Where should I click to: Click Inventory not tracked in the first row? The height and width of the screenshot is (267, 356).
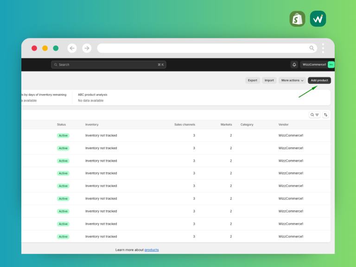tap(101, 135)
